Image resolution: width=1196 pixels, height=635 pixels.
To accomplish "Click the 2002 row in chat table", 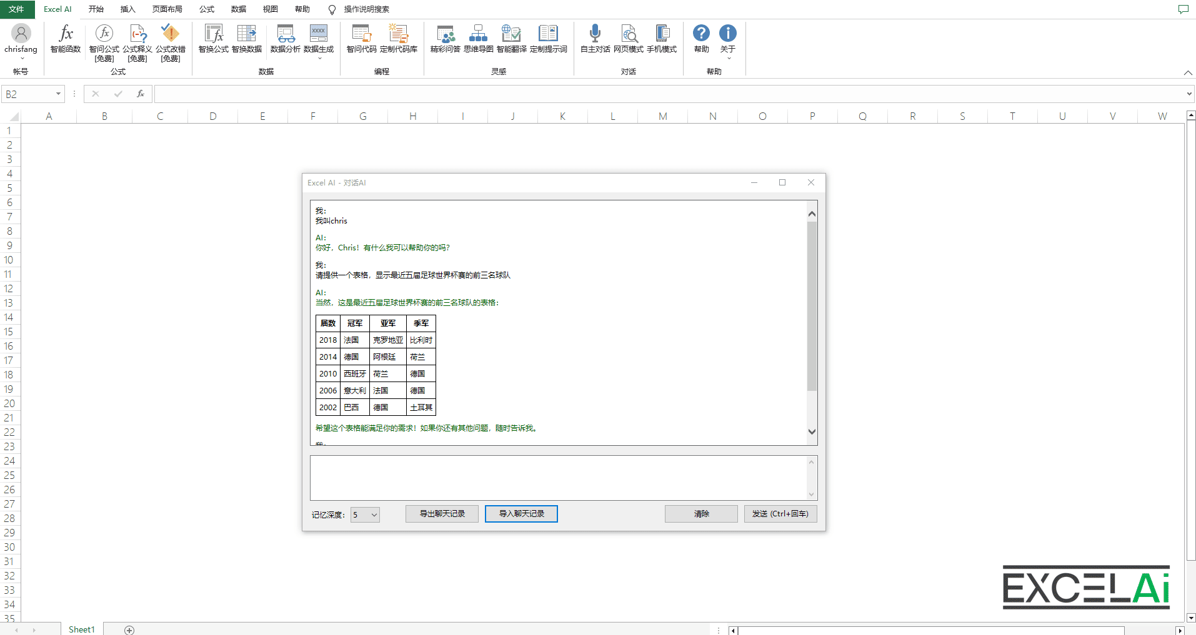I will (376, 407).
